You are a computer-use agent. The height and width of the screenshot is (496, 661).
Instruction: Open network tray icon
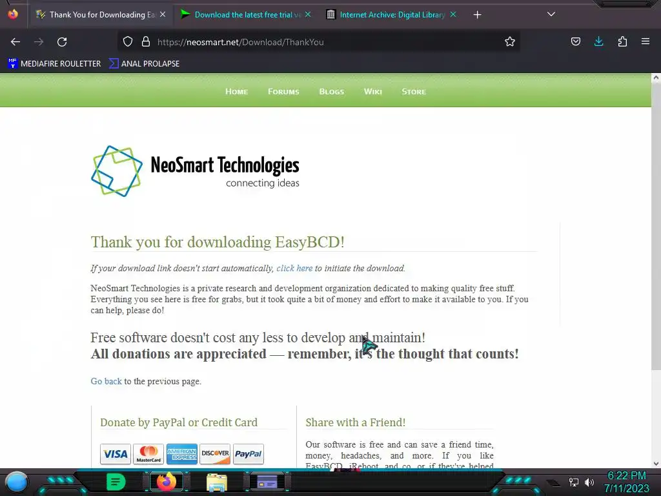(574, 482)
